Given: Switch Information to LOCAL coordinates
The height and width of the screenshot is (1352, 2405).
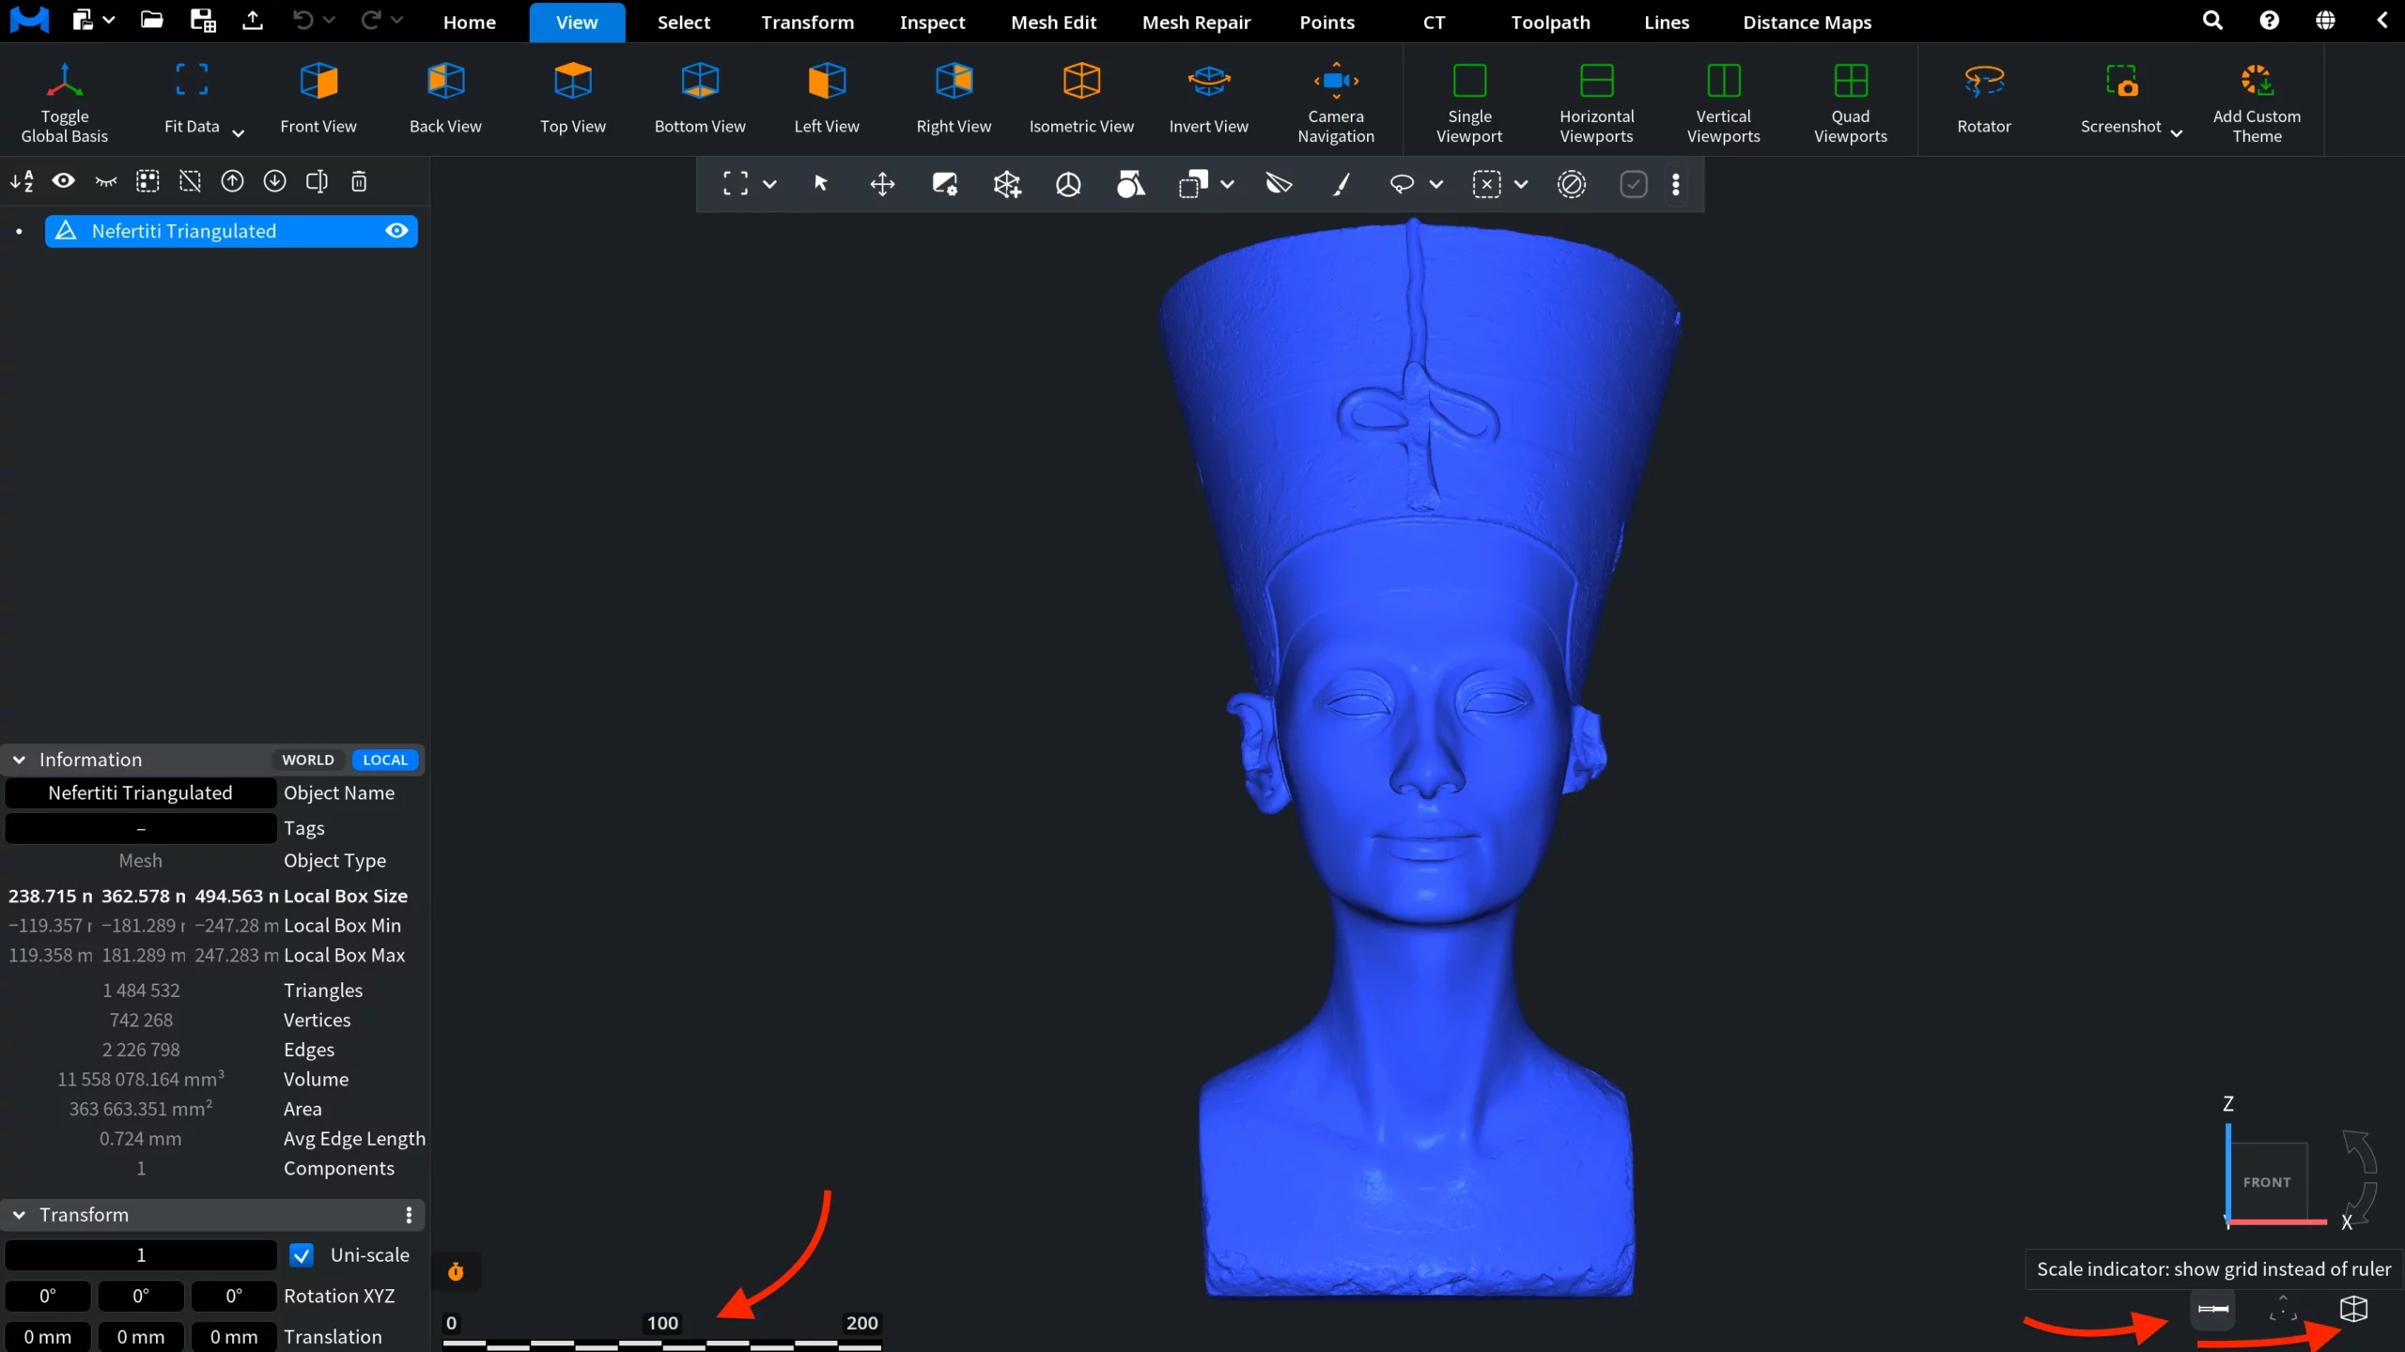Looking at the screenshot, I should point(385,760).
